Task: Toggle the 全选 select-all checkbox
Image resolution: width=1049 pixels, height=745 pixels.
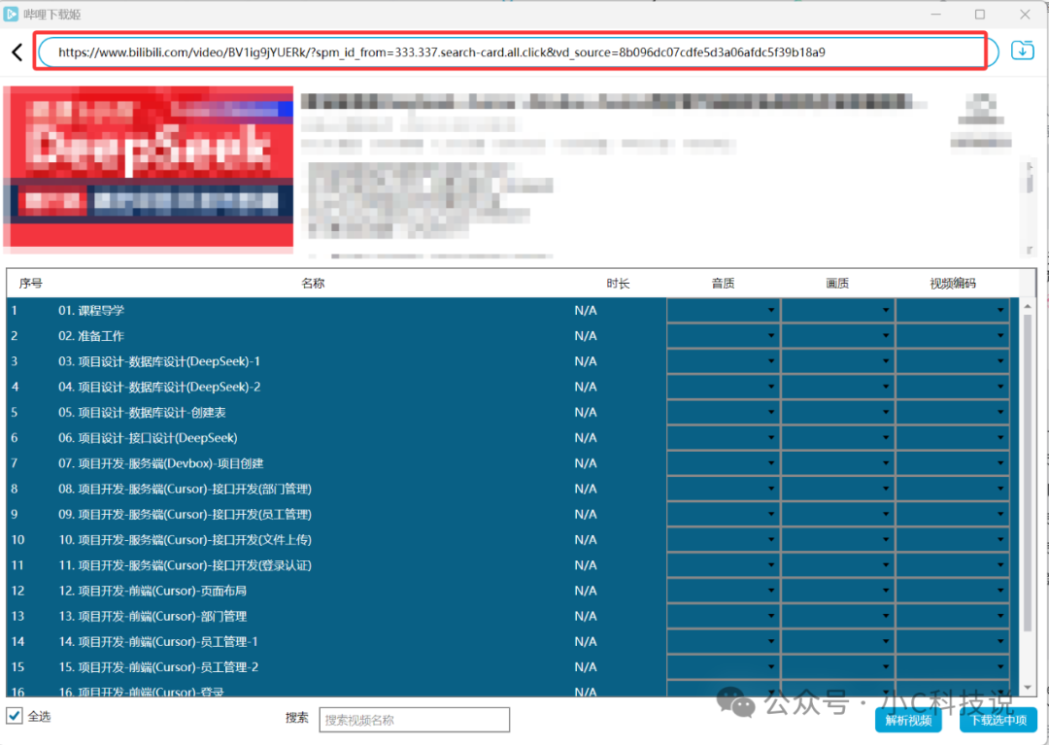Action: click(15, 716)
